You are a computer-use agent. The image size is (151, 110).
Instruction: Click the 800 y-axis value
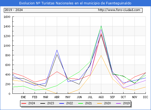(8, 55)
